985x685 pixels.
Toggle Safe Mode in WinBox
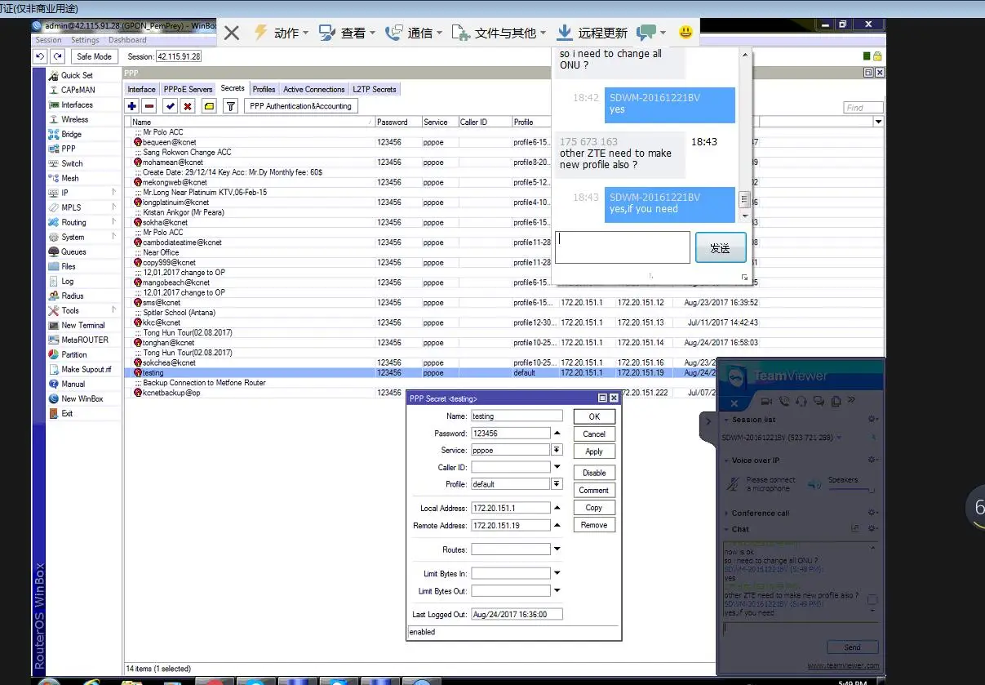pos(93,56)
